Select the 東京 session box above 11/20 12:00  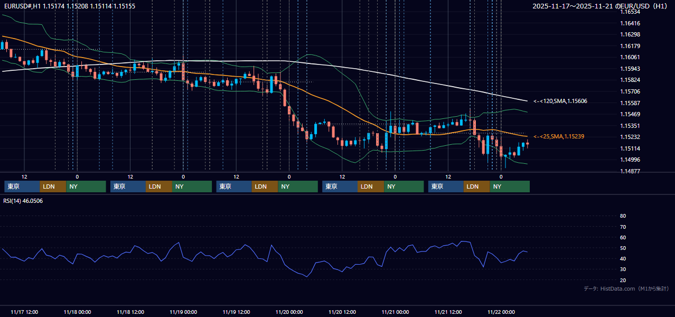(x=340, y=187)
